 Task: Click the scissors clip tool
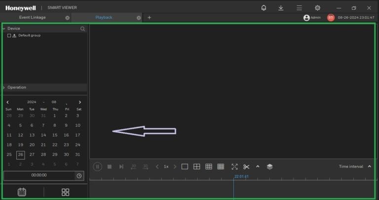point(246,167)
